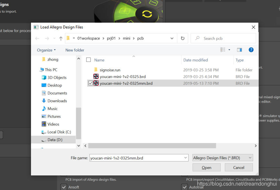
Task: Open Downloads in navigation pane
Action: coord(57,101)
